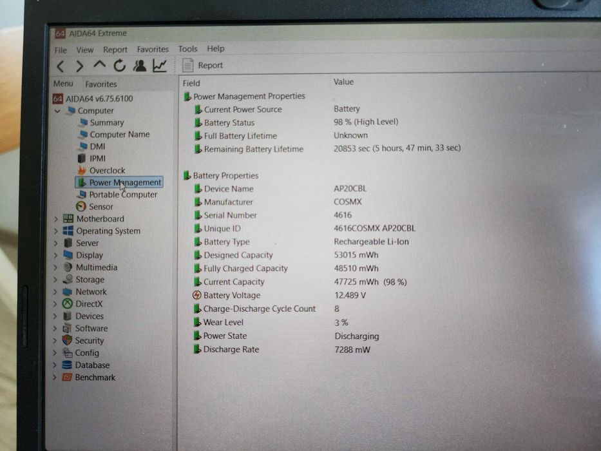Click the Display monitor icon
Screen dimensions: 601x451
click(68, 255)
